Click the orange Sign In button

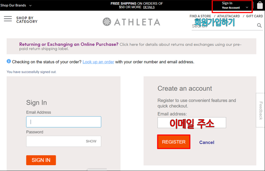coord(41,160)
